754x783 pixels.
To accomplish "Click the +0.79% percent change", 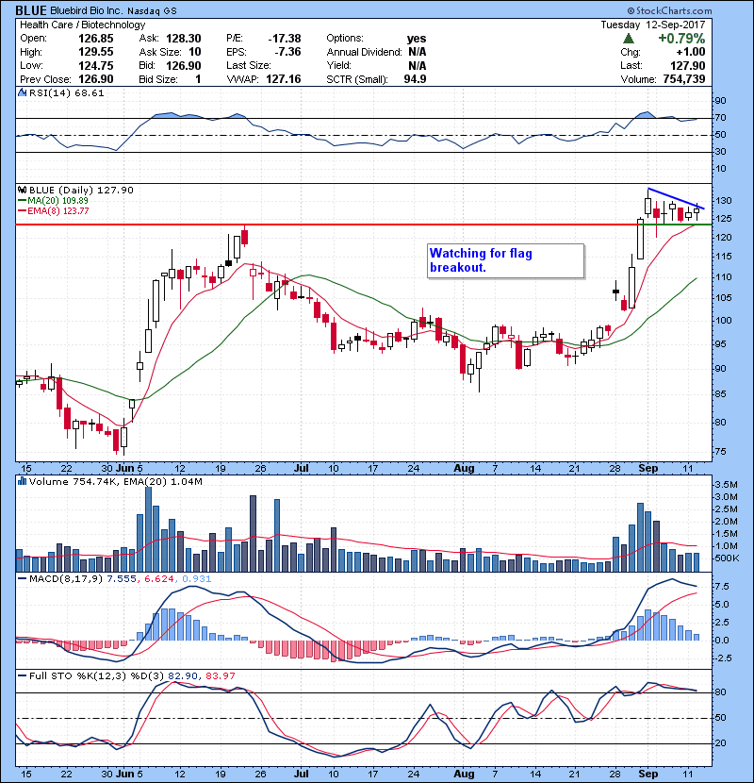I will pyautogui.click(x=681, y=39).
